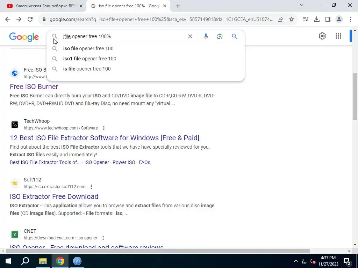Open options for CNET result
358x268 pixels.
pos(103,238)
